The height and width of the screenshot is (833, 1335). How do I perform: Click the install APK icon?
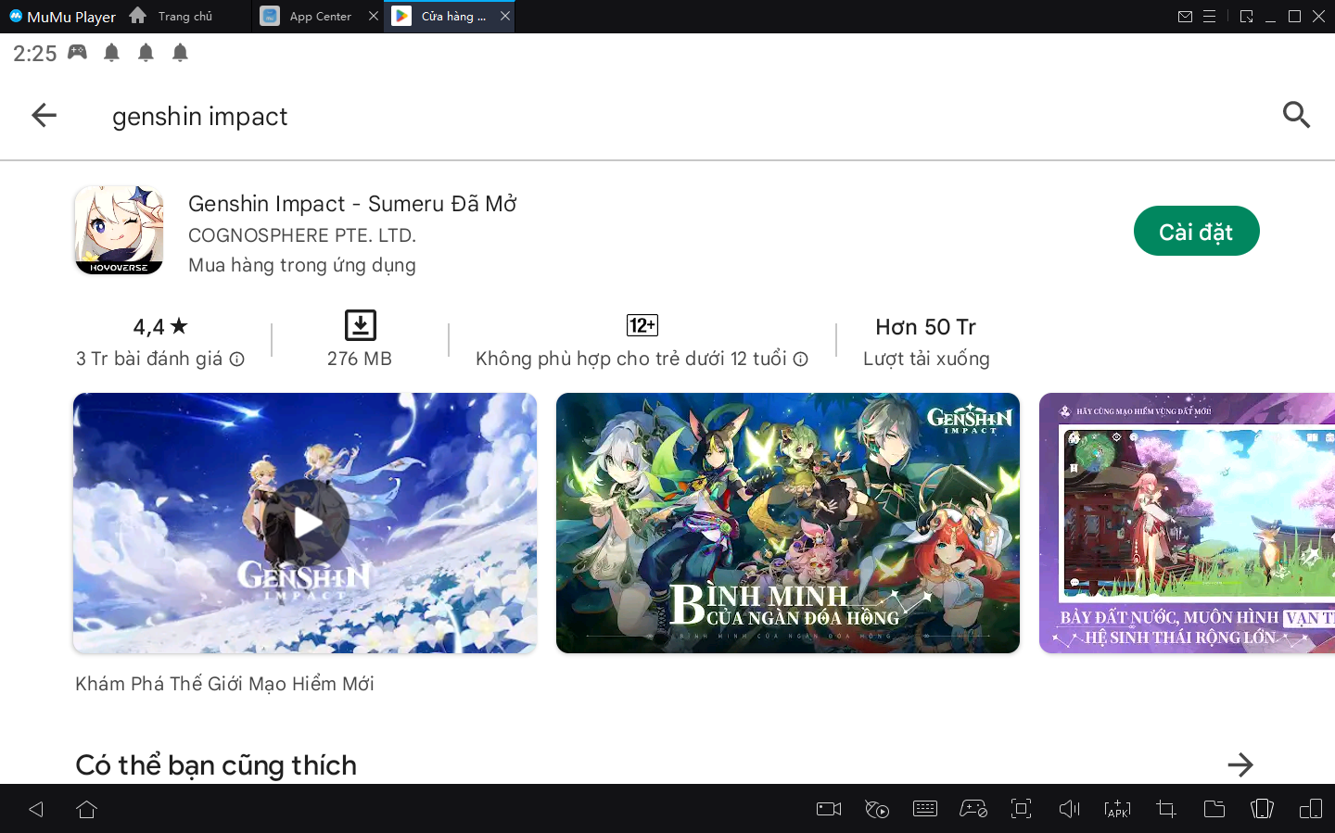pyautogui.click(x=1117, y=809)
